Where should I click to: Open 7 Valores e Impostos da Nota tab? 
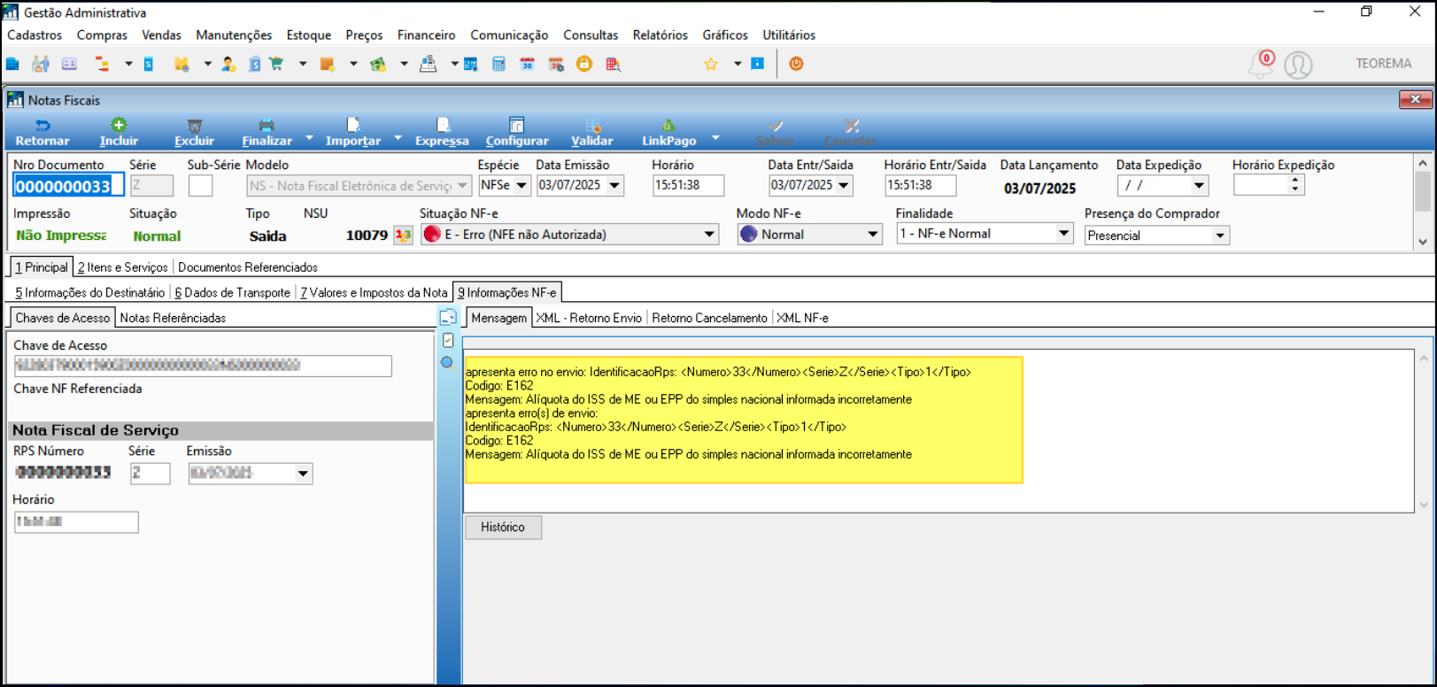click(374, 293)
